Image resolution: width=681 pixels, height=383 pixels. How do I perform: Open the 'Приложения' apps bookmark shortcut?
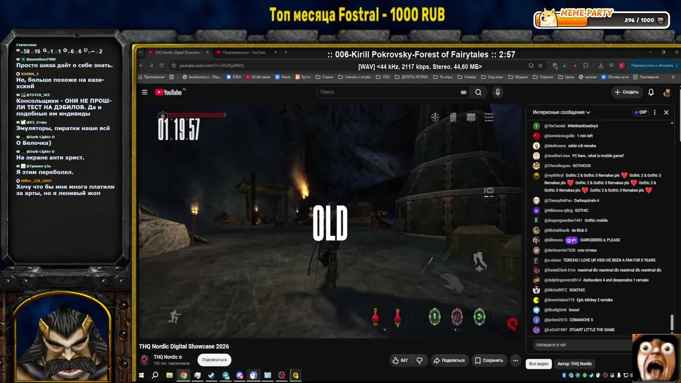[151, 77]
